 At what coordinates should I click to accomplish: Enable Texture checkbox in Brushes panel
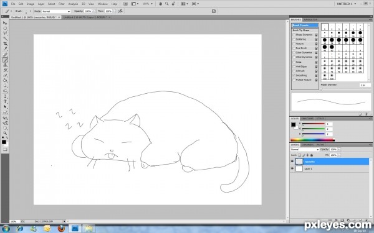(x=294, y=43)
